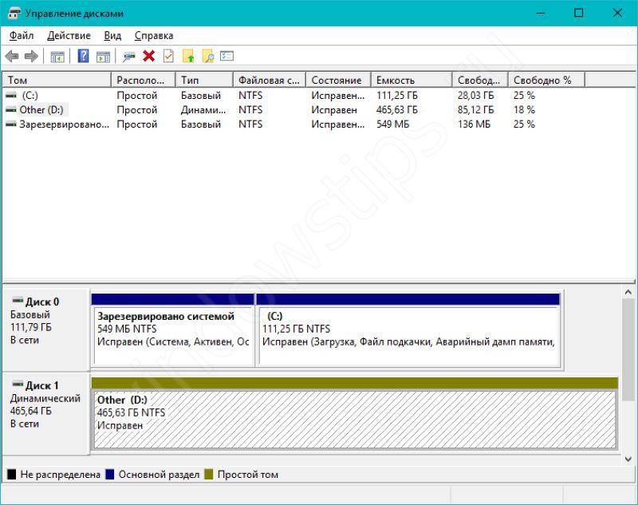Screen dimensions: 638x505
Task: Click the last toolbar icon with checklist
Action: tap(226, 56)
